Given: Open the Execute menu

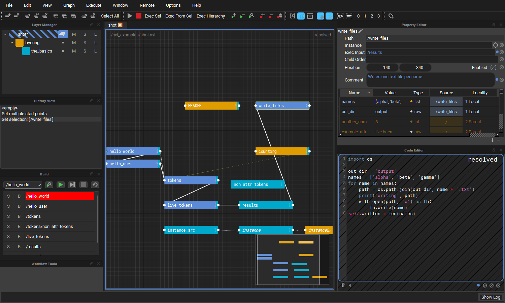Looking at the screenshot, I should click(94, 5).
